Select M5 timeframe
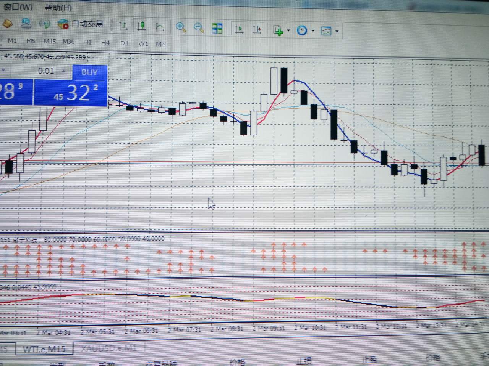Viewport: 489px width, 366px height. (x=31, y=41)
